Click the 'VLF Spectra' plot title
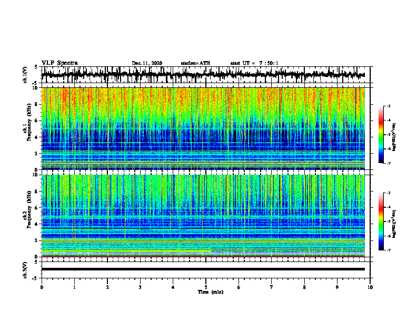The image size is (417, 322). click(59, 63)
